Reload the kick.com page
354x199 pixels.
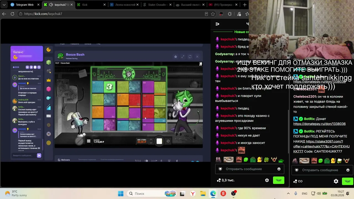12,14
